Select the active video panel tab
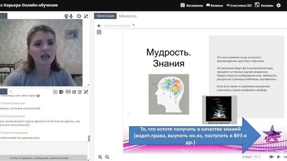This screenshot has width=287, height=161. click(4, 16)
